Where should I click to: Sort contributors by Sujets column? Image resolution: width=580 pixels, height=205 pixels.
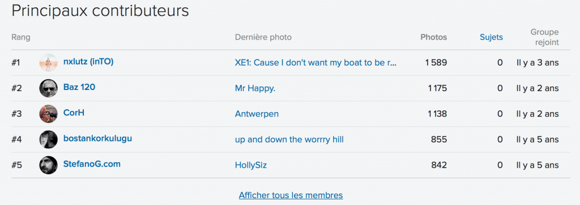tap(491, 37)
